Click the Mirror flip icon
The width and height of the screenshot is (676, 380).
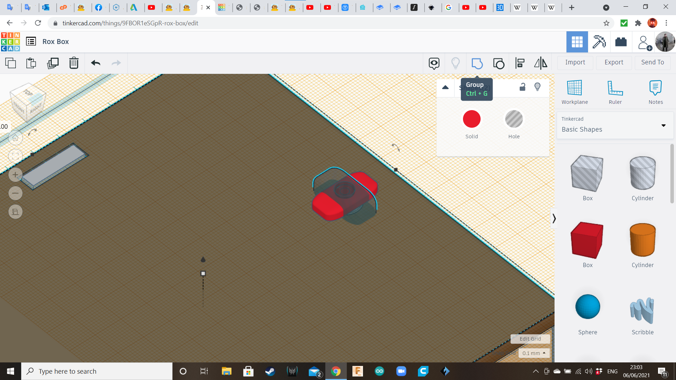pos(540,63)
